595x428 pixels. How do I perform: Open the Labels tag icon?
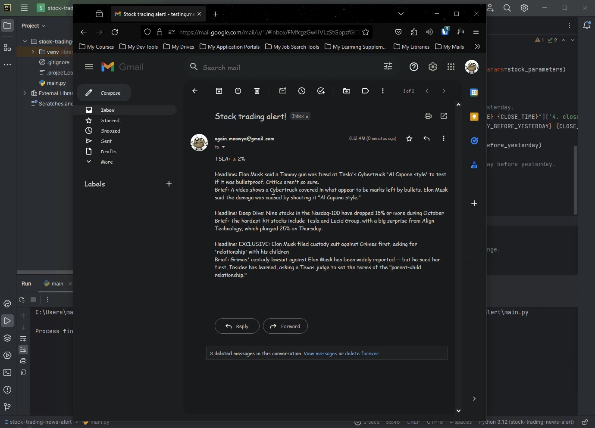[366, 91]
